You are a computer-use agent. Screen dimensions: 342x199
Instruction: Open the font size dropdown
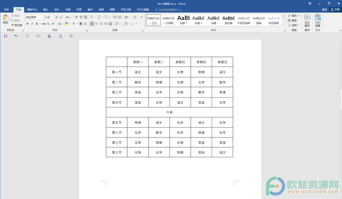pyautogui.click(x=52, y=17)
